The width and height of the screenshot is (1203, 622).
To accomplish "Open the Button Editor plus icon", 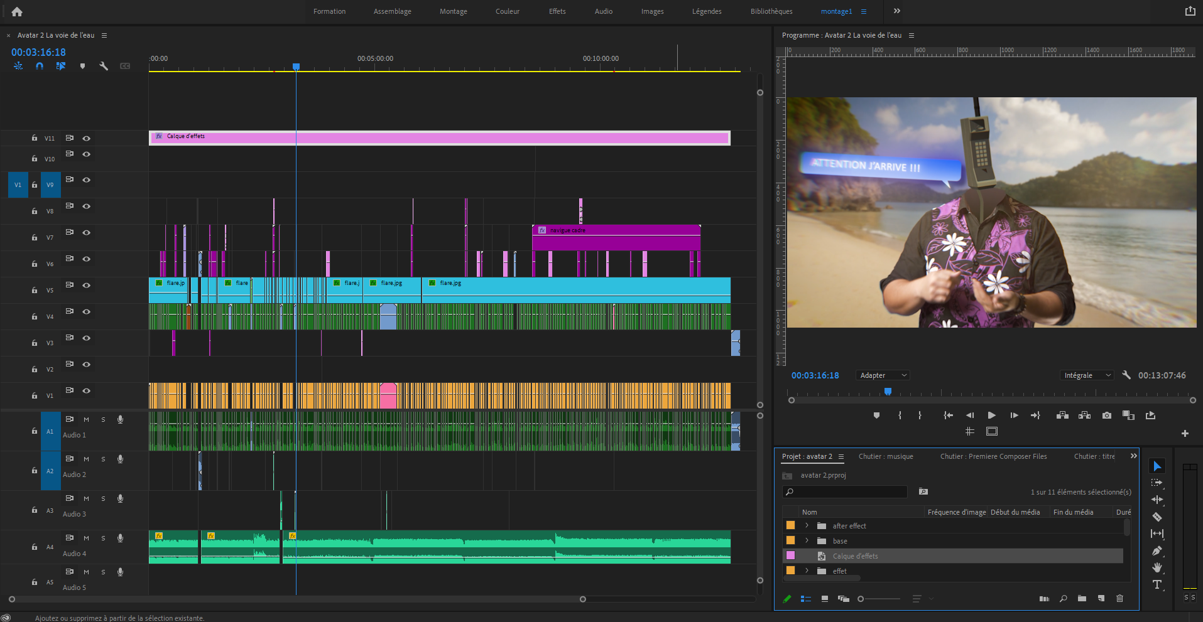I will [x=1185, y=433].
